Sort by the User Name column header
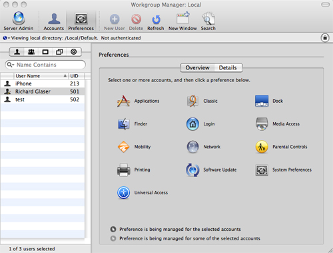 [x=41, y=76]
